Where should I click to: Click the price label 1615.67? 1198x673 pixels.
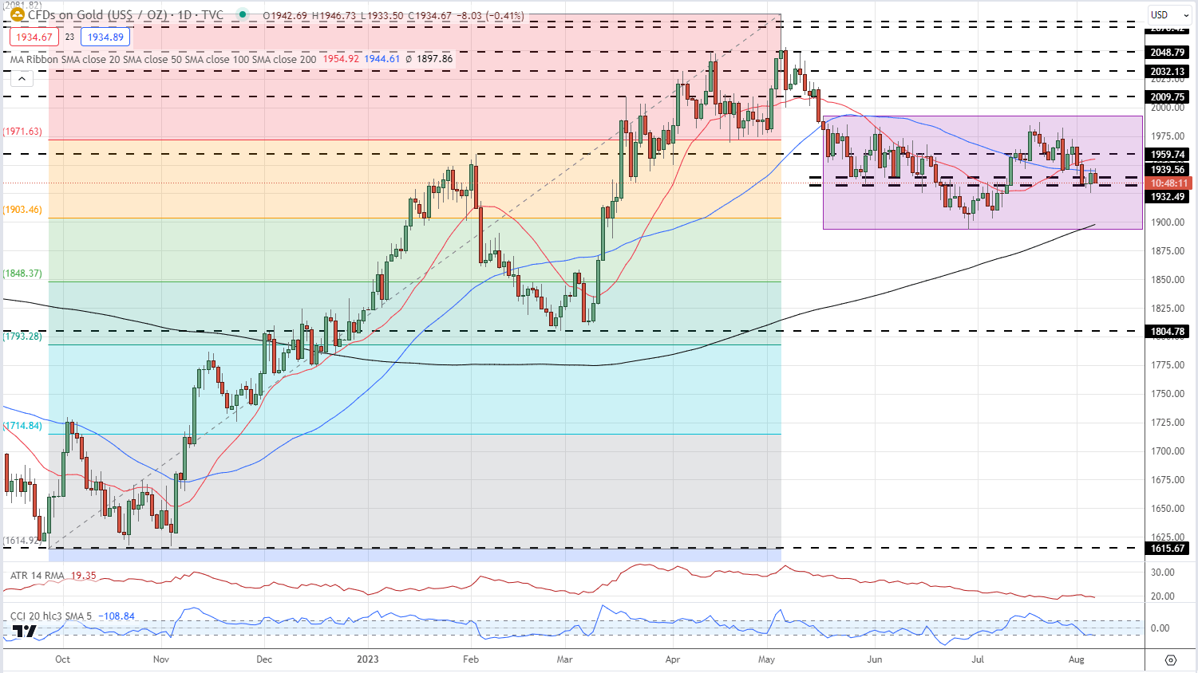click(x=1167, y=549)
